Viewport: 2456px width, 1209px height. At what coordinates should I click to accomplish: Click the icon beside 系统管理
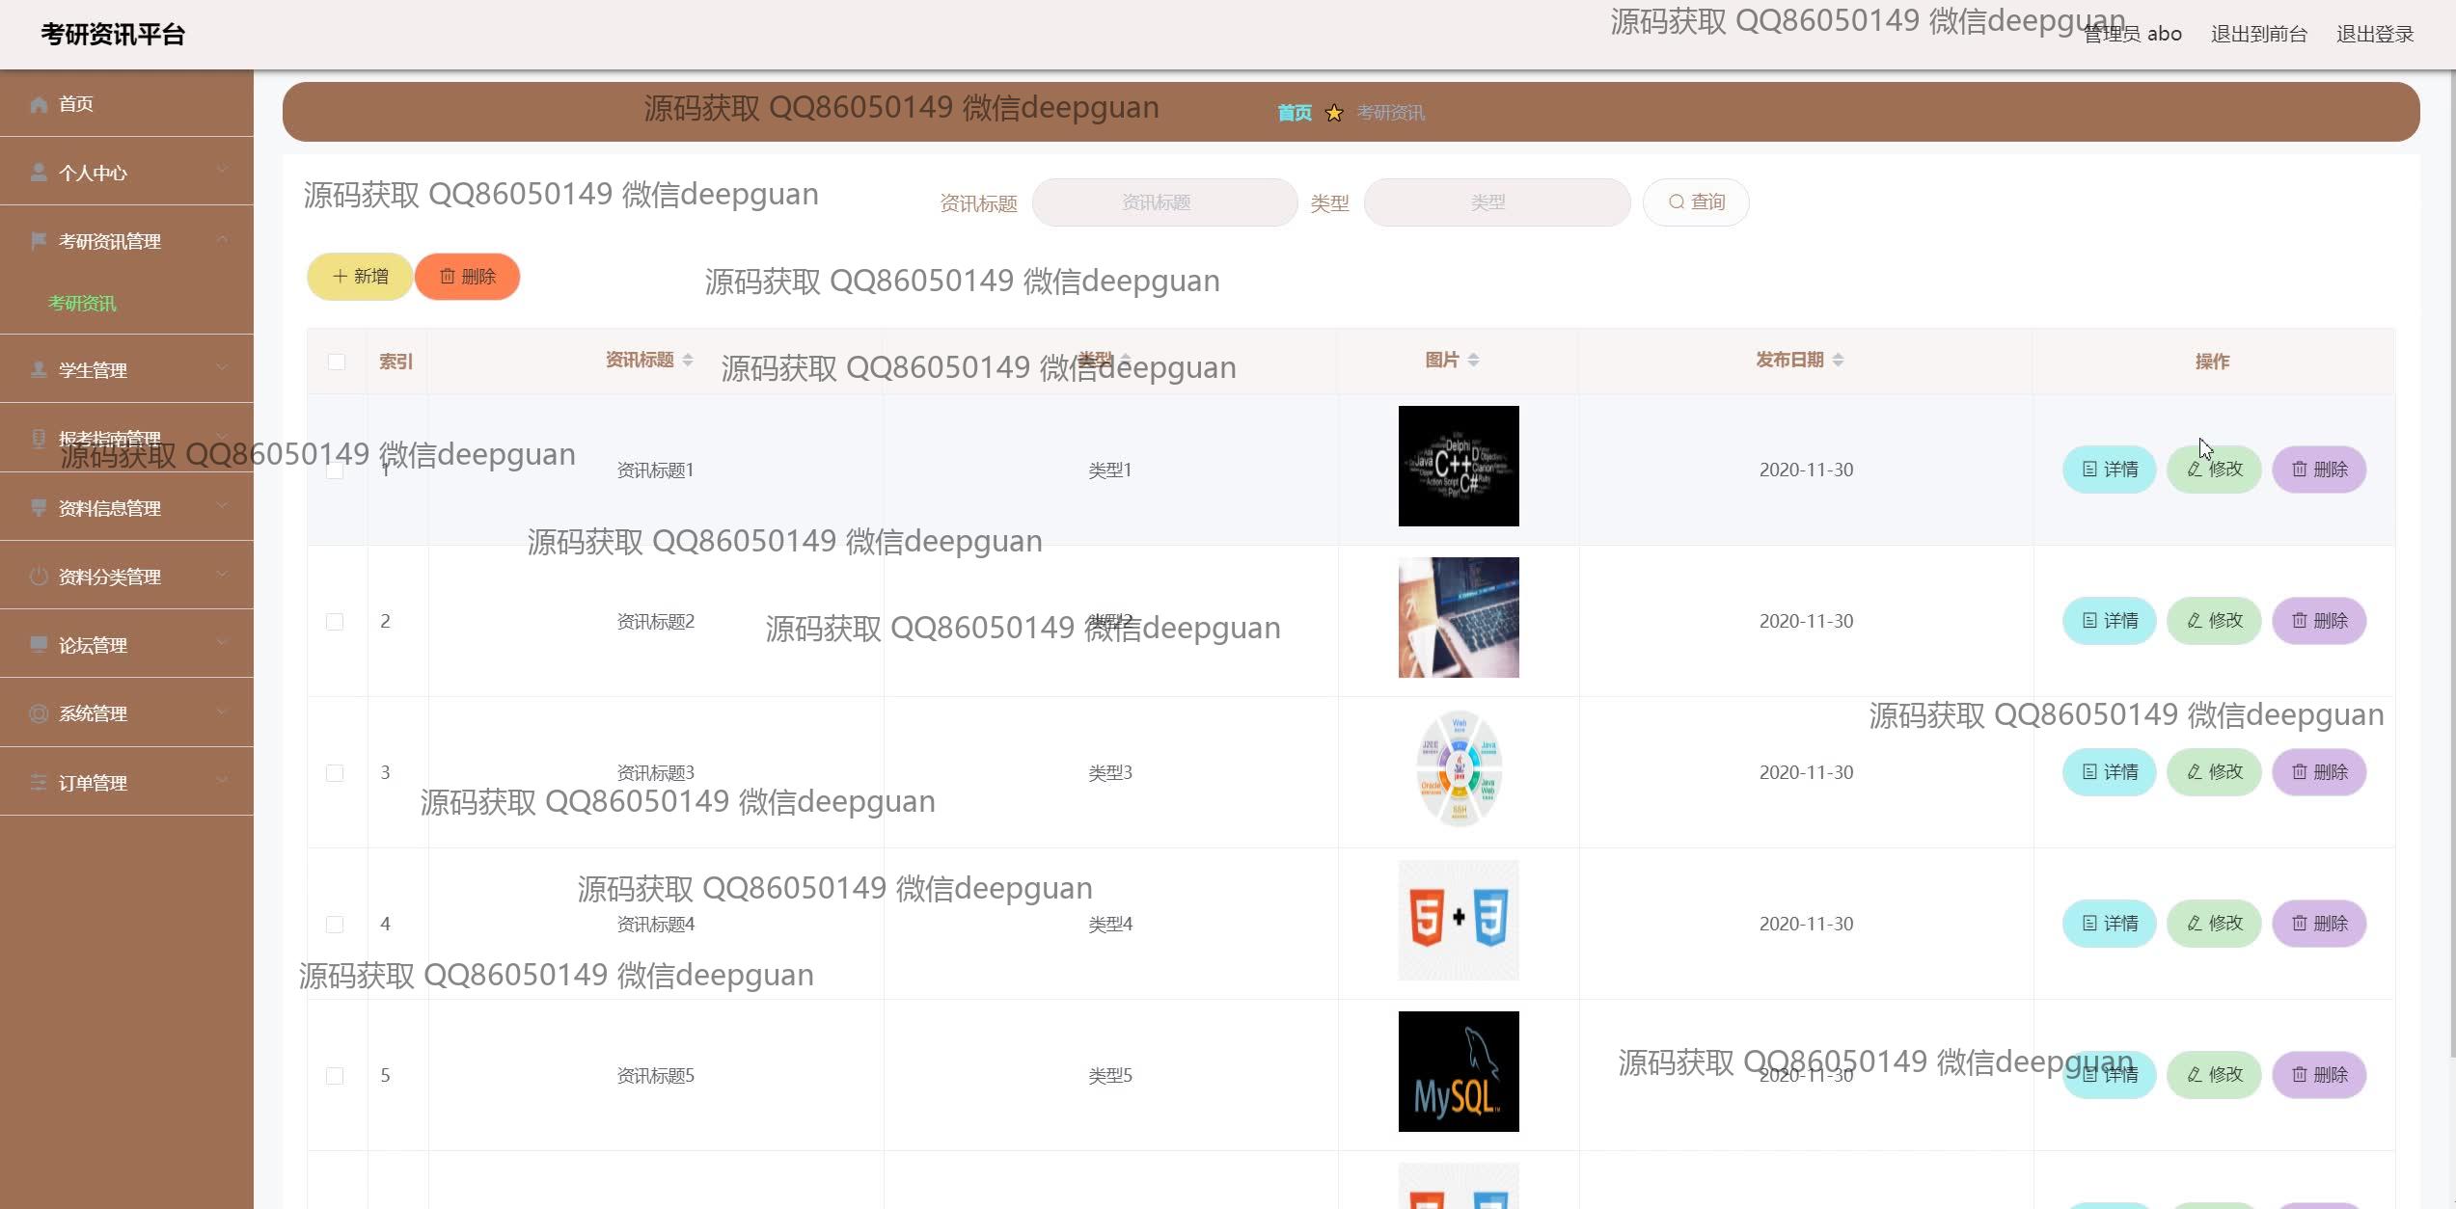[x=39, y=713]
